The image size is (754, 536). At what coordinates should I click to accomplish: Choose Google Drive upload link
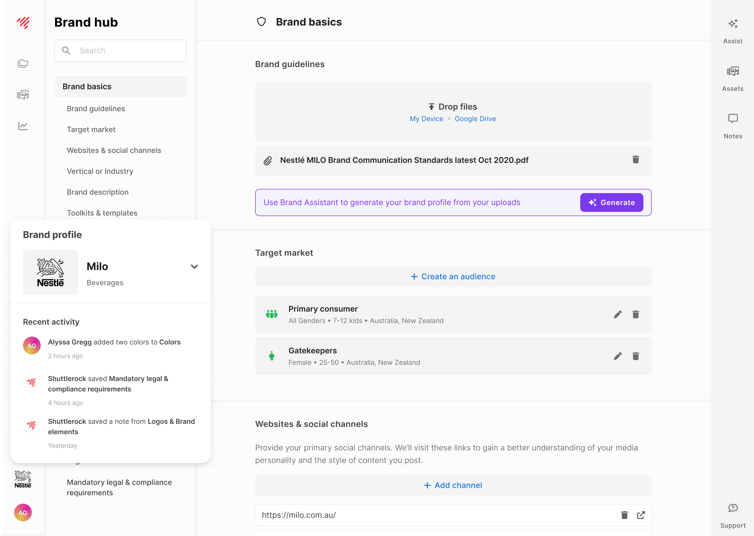click(x=475, y=119)
